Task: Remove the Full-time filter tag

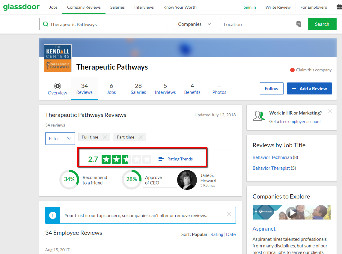Action: point(105,137)
